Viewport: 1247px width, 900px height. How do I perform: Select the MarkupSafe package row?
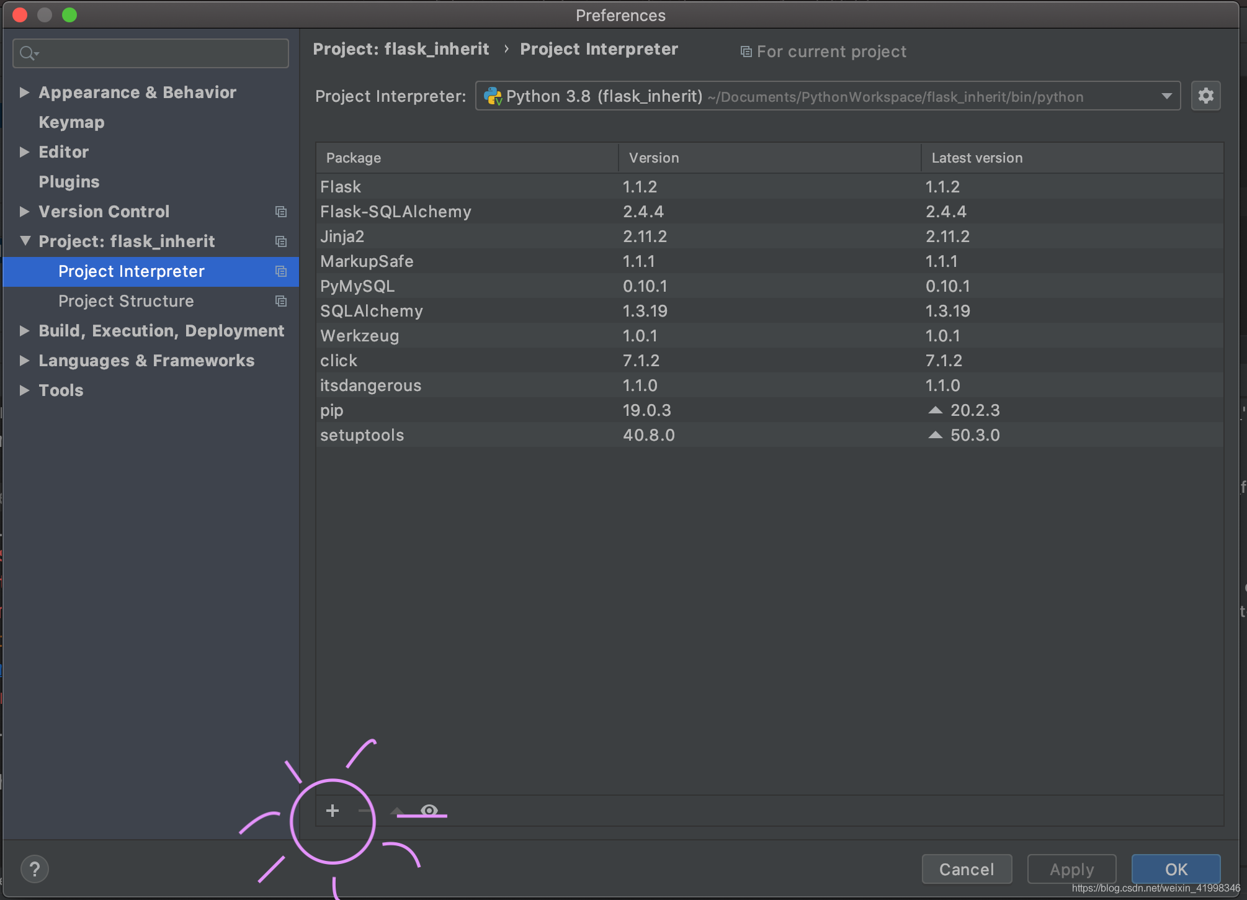[x=770, y=261]
